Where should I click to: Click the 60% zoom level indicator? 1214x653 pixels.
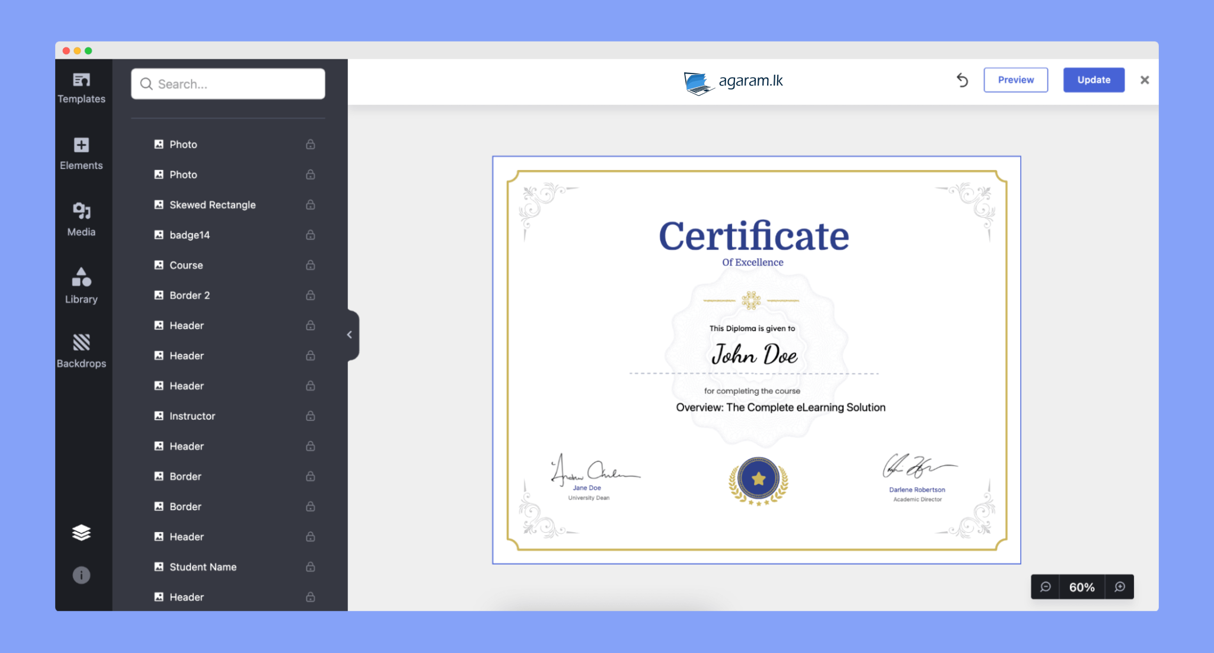(x=1082, y=587)
